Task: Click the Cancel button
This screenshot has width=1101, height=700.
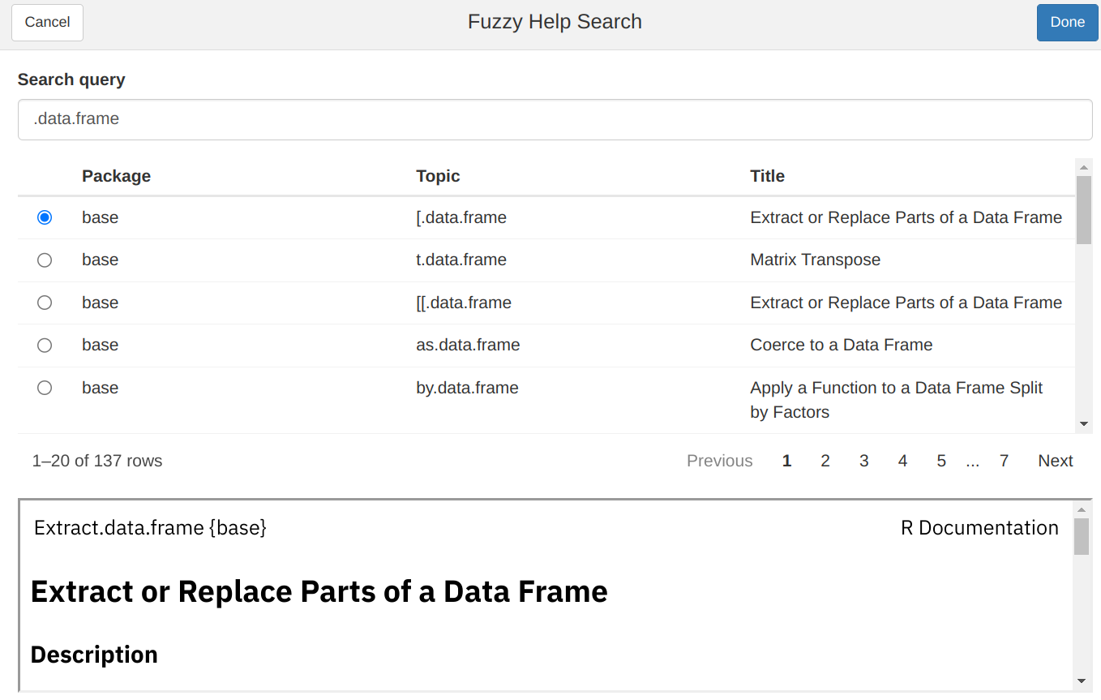Action: [47, 23]
